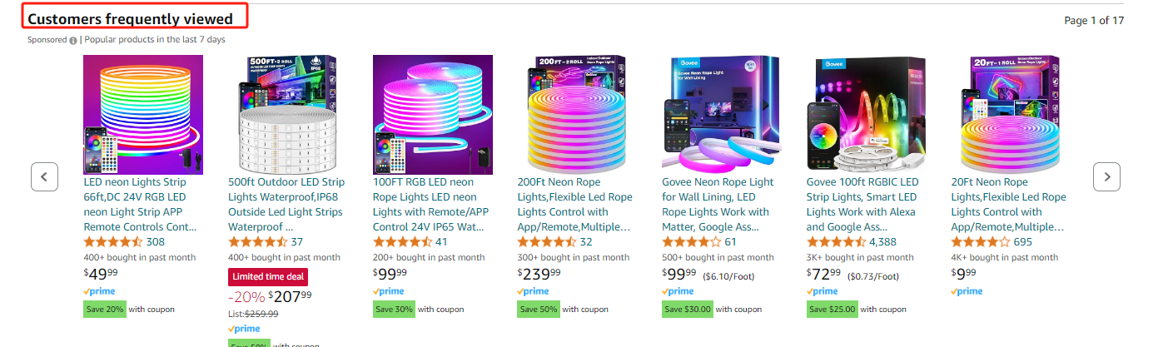The image size is (1163, 347).
Task: Expand star rating dropdown for Govee 100ft RGBIC strip
Action: (836, 242)
